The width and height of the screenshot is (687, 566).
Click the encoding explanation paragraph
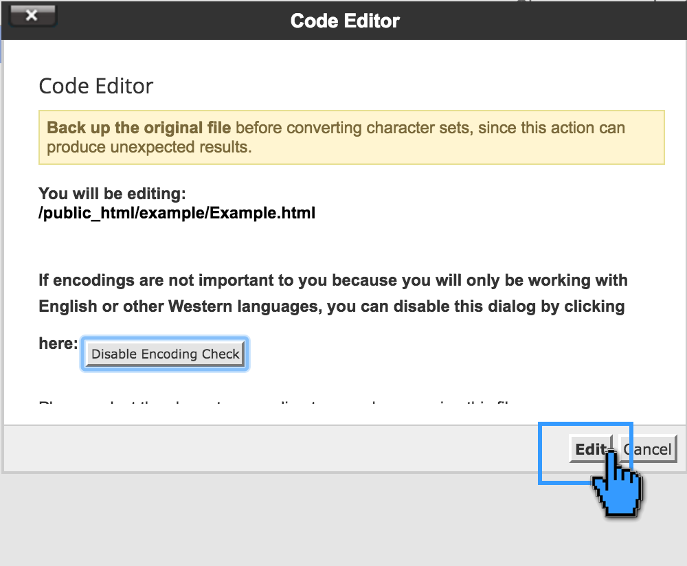tap(333, 293)
